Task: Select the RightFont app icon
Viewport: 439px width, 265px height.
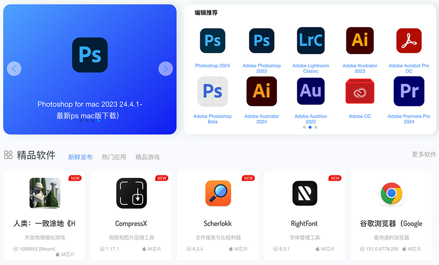Action: click(304, 193)
